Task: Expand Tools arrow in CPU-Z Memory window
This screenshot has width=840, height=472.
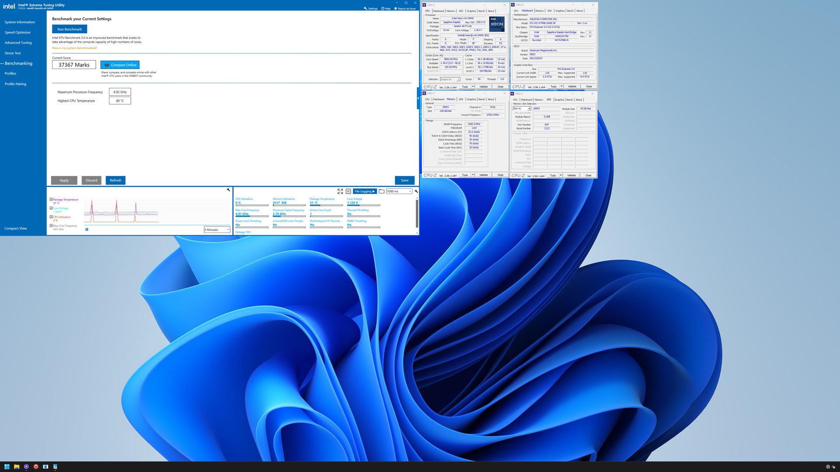Action: point(473,175)
